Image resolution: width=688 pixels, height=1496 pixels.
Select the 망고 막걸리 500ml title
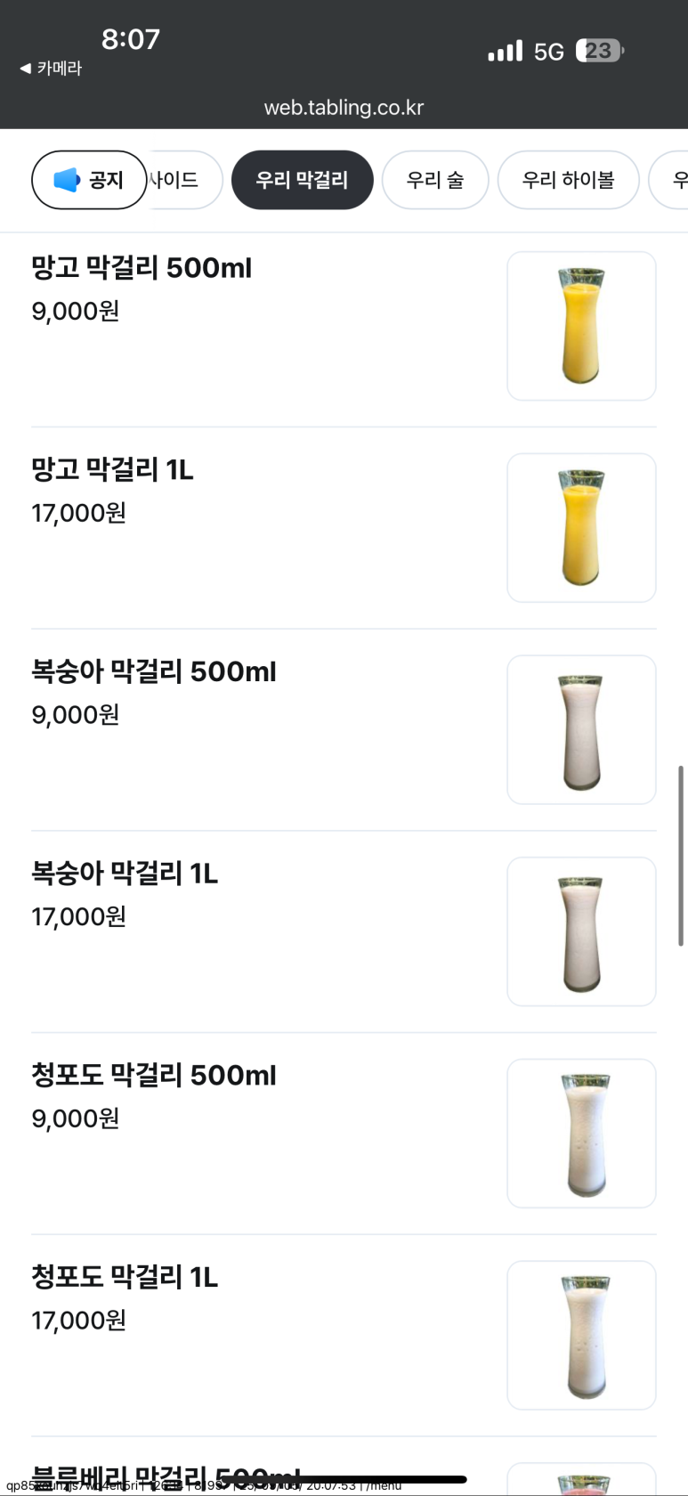[142, 267]
